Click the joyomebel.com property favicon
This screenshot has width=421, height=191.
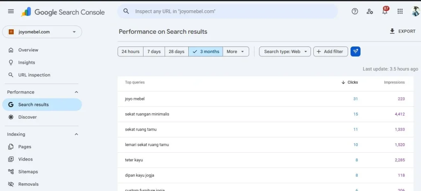click(11, 32)
